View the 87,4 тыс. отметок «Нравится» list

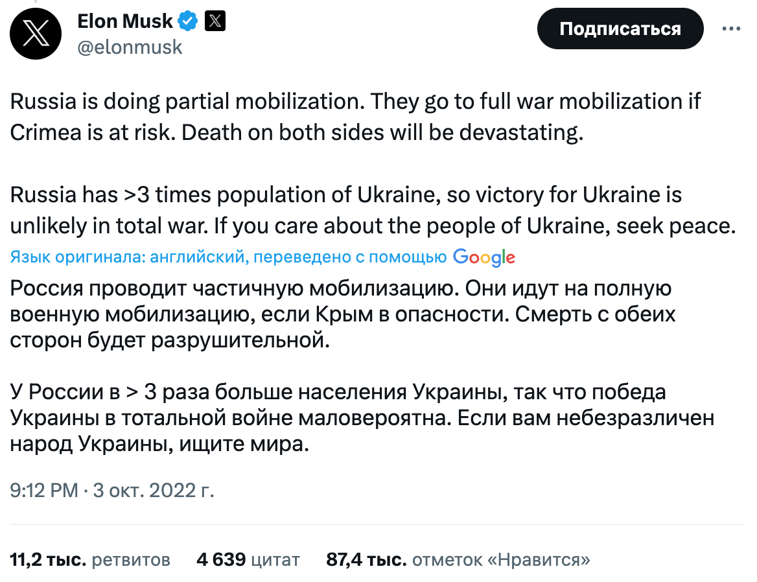click(x=458, y=560)
